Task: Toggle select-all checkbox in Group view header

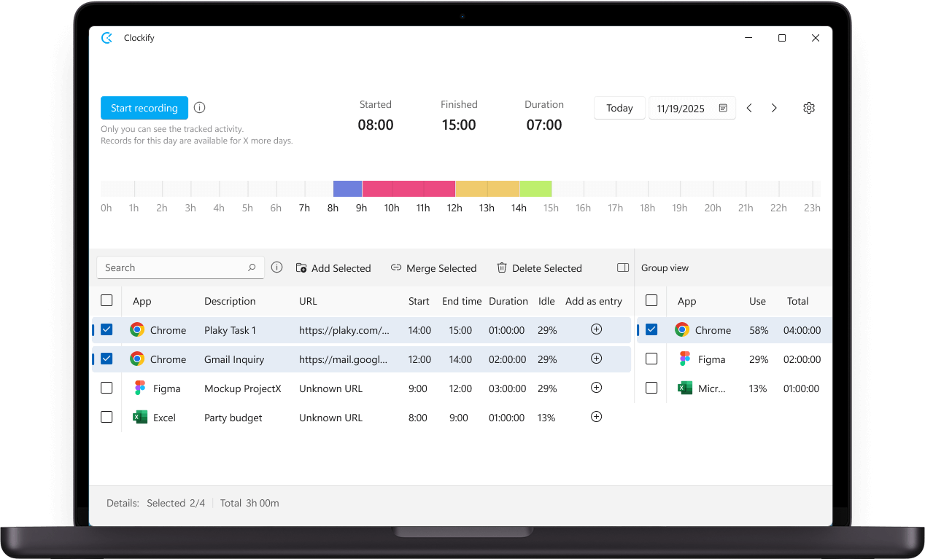Action: coord(651,300)
